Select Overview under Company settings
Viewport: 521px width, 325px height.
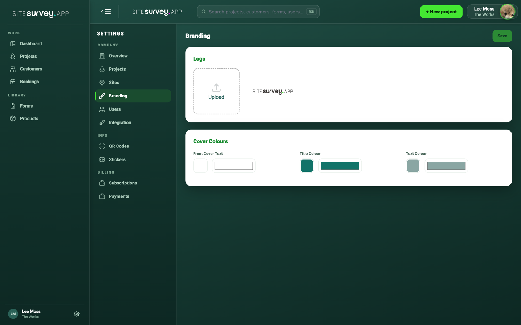133,56
